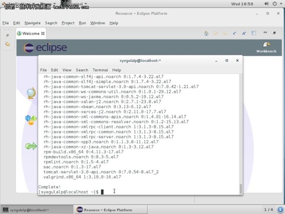Open Project Explorer icon in left trim
The image size is (285, 214).
point(7,44)
